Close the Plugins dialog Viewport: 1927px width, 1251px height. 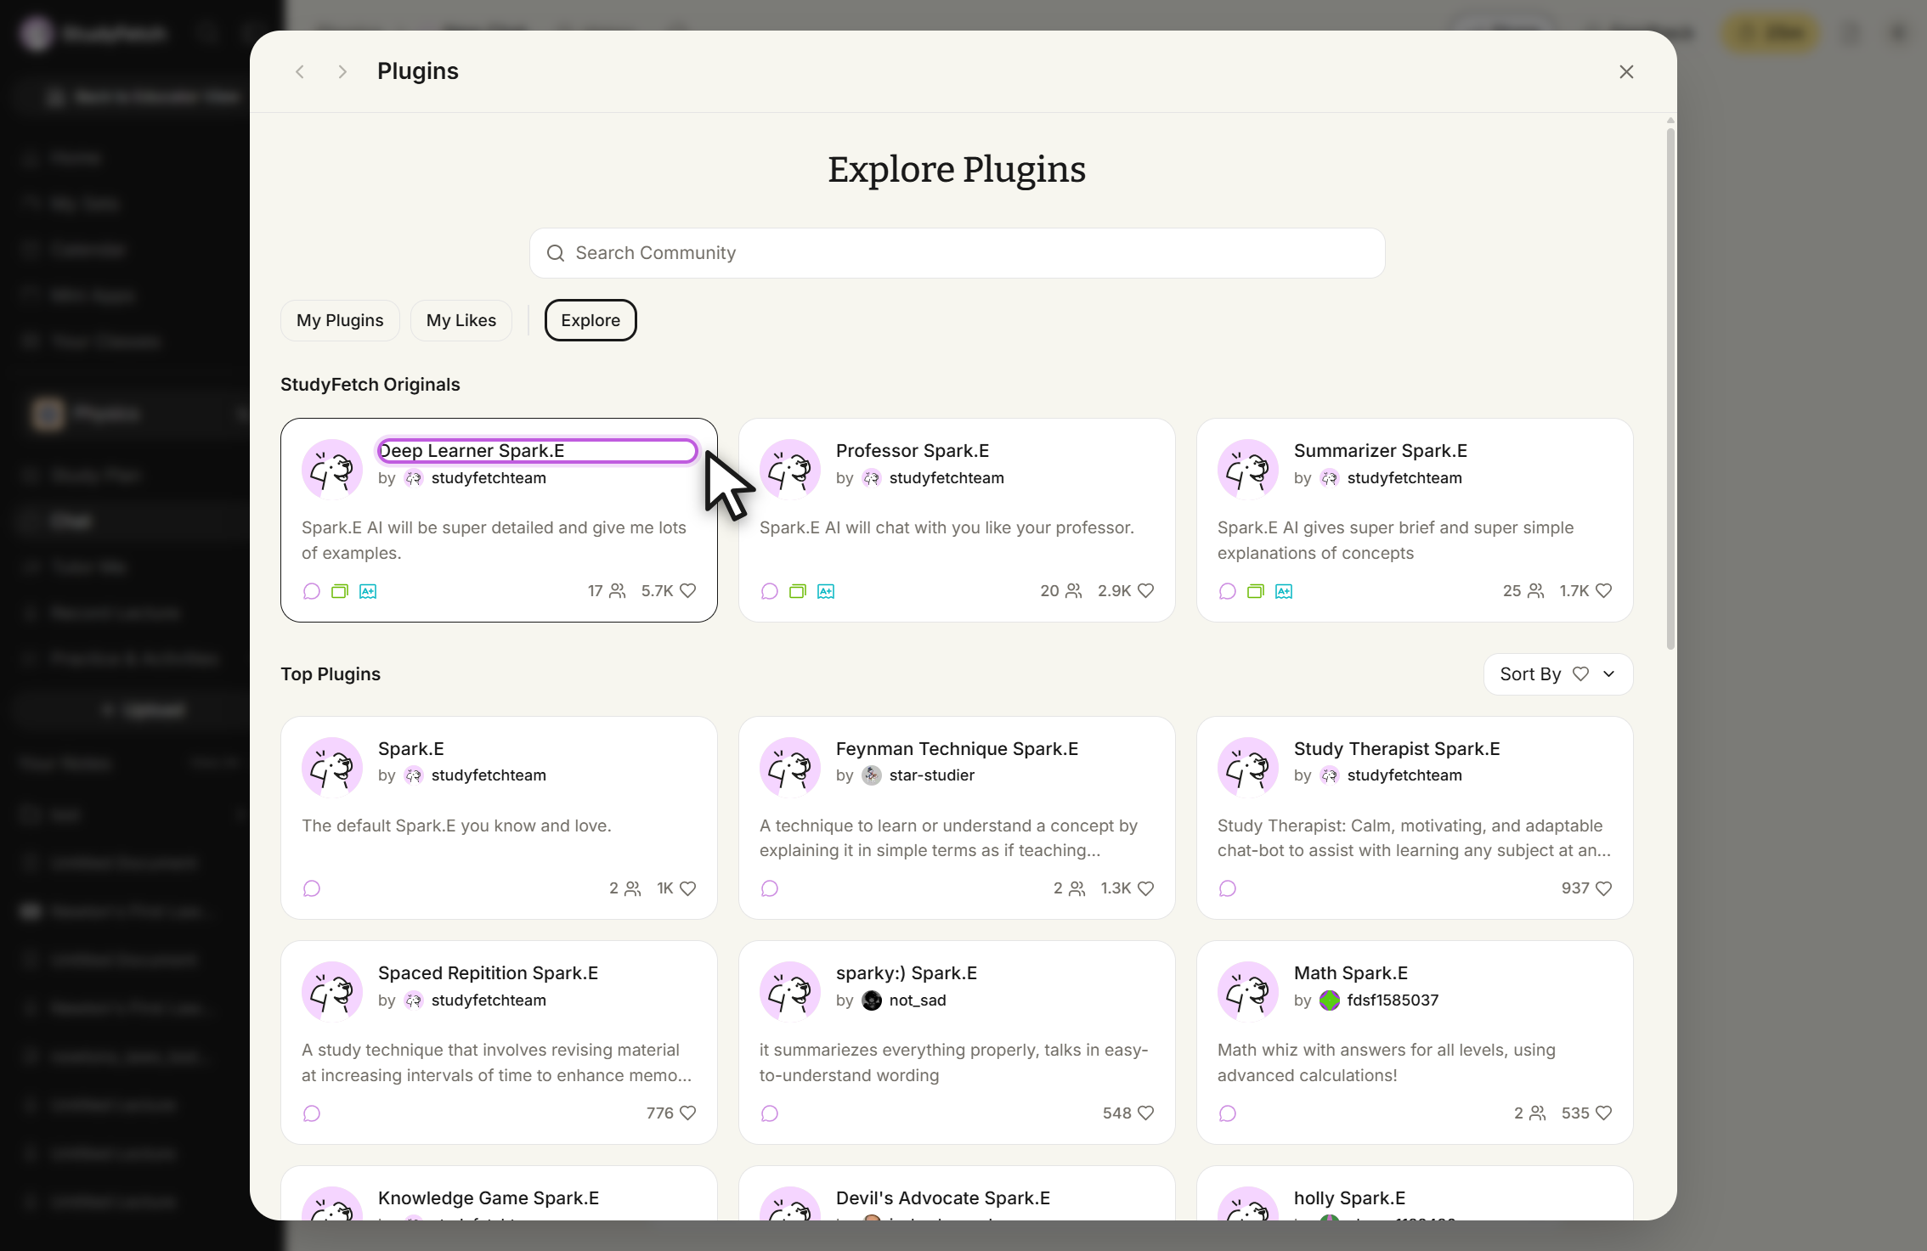[1626, 72]
